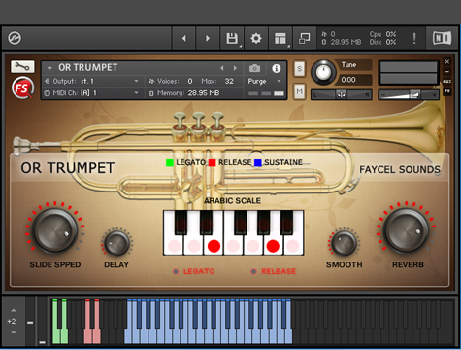Image resolution: width=461 pixels, height=350 pixels.
Task: Click the exclamation panic button
Action: pos(414,38)
